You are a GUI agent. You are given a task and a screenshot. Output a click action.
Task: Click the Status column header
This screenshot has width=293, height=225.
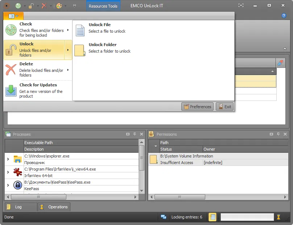point(181,149)
